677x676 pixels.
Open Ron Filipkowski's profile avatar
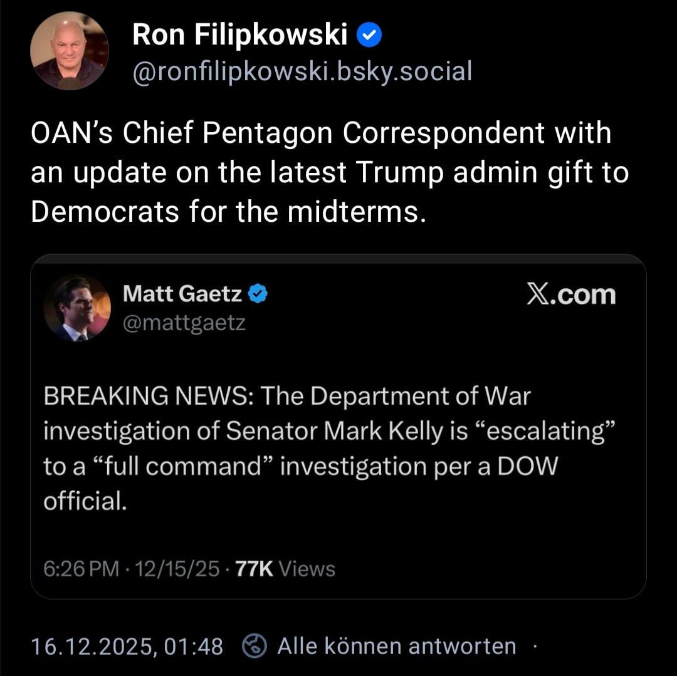(x=69, y=51)
